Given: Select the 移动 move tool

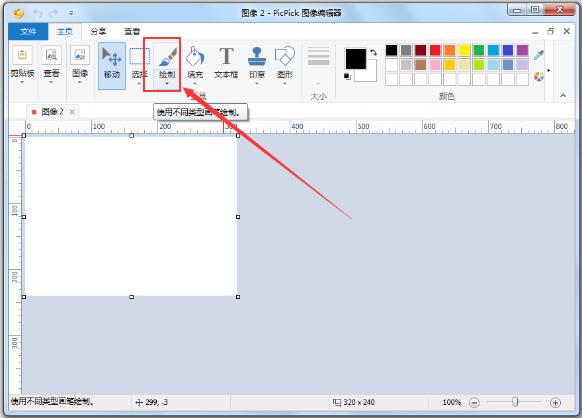Looking at the screenshot, I should coord(111,65).
